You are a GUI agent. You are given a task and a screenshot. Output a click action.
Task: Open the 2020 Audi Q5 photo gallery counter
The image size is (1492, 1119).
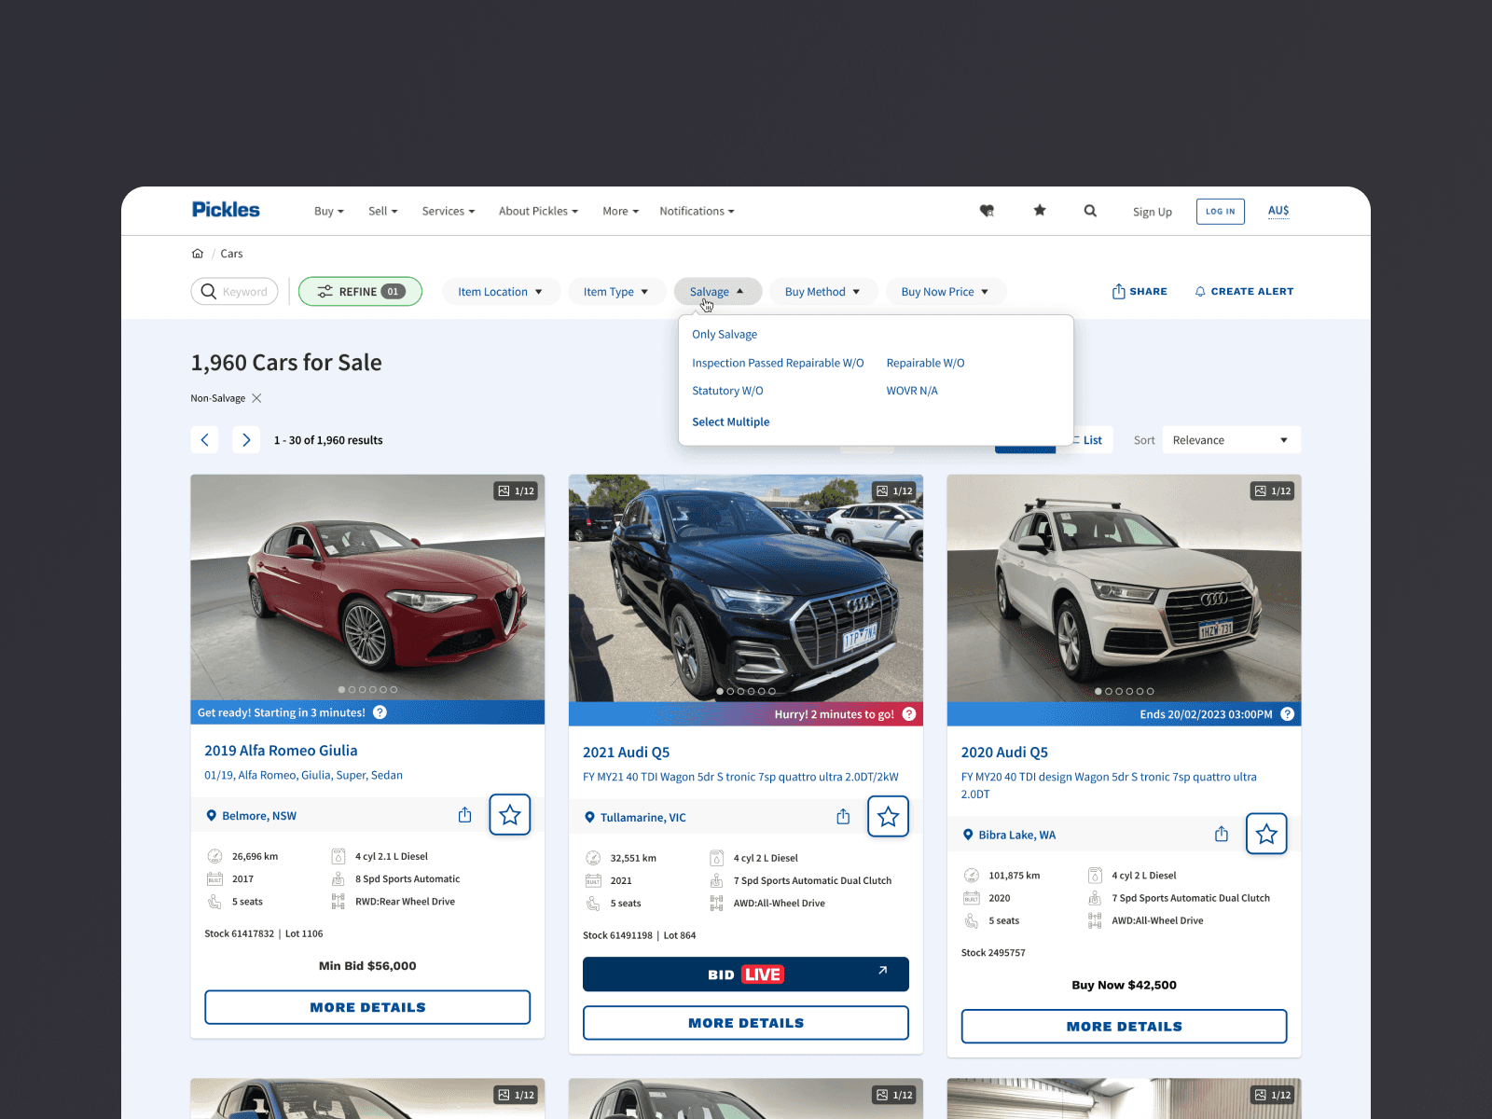point(1273,490)
